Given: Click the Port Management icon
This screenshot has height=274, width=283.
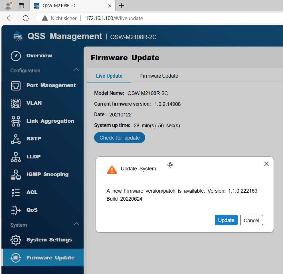Looking at the screenshot, I should coord(16,86).
